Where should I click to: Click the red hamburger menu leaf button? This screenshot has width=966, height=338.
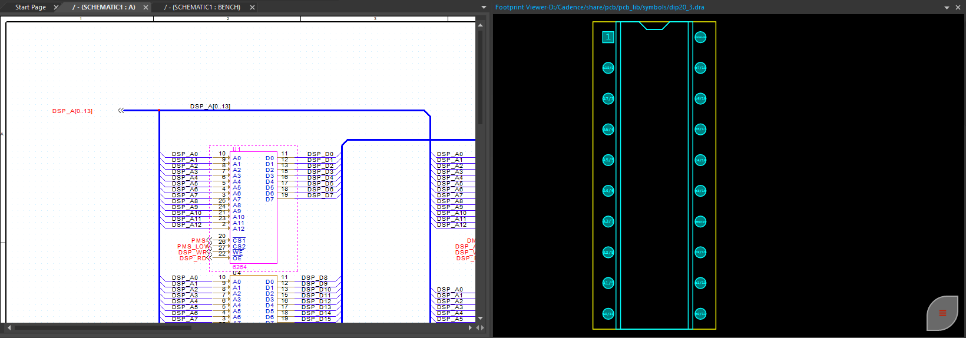(x=942, y=313)
